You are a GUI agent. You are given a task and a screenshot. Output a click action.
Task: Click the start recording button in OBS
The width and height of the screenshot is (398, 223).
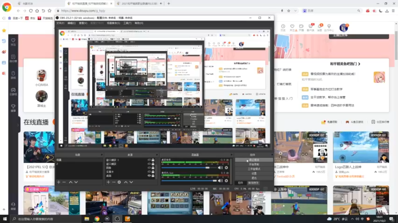pos(254,165)
